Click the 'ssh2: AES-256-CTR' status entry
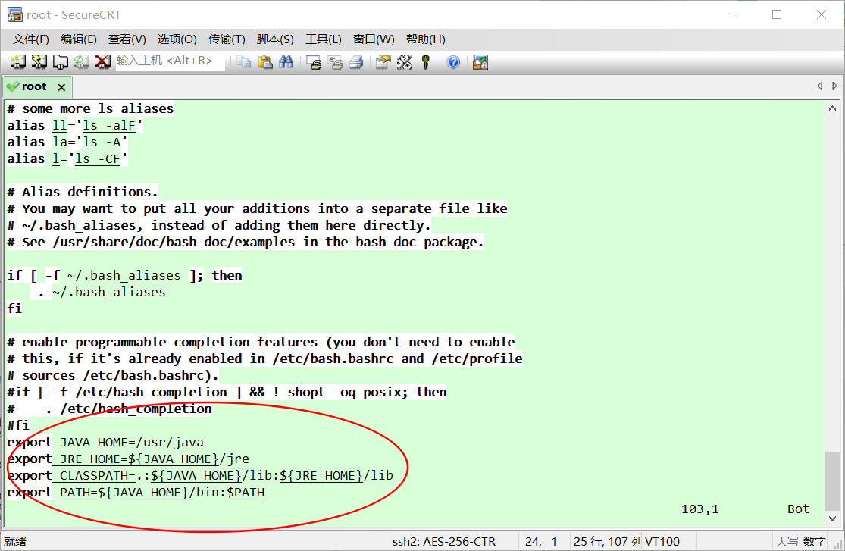Image resolution: width=845 pixels, height=551 pixels. [444, 541]
